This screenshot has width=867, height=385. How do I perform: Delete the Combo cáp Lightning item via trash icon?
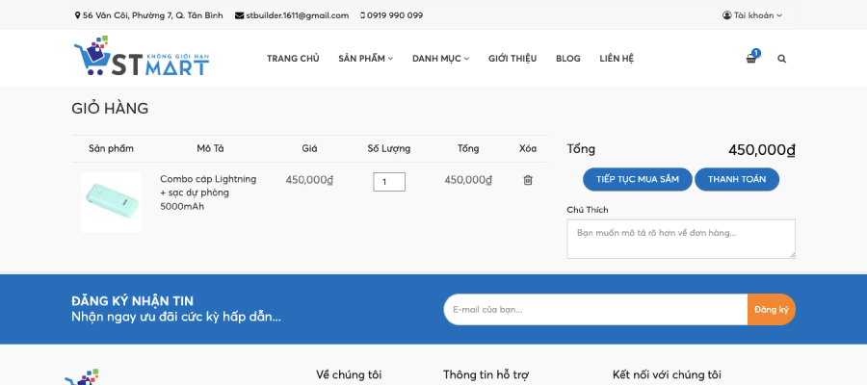[x=528, y=180]
